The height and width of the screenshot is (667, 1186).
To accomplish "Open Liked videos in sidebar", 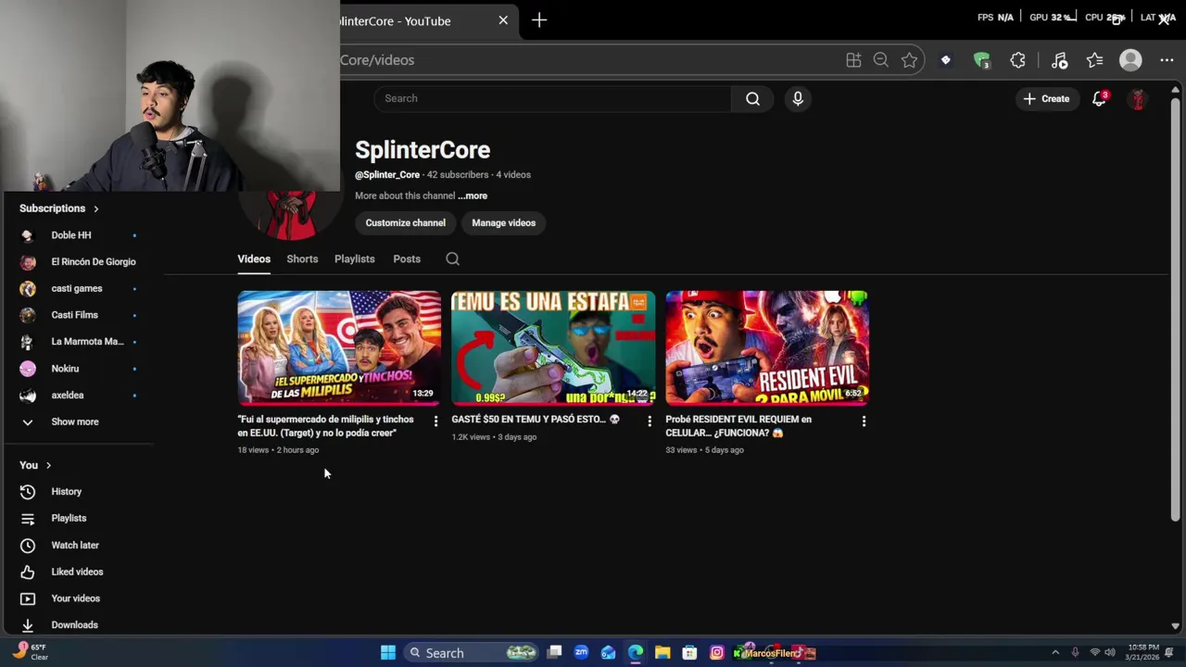I will (x=79, y=572).
